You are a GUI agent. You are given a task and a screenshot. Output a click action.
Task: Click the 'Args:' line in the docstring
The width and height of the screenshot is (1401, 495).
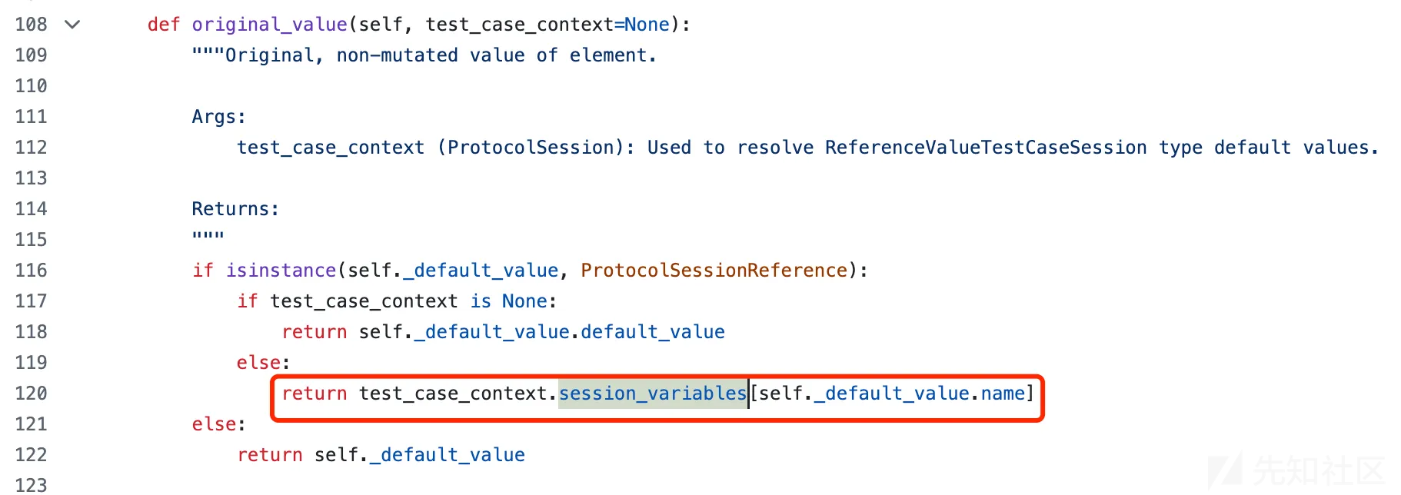click(x=218, y=117)
